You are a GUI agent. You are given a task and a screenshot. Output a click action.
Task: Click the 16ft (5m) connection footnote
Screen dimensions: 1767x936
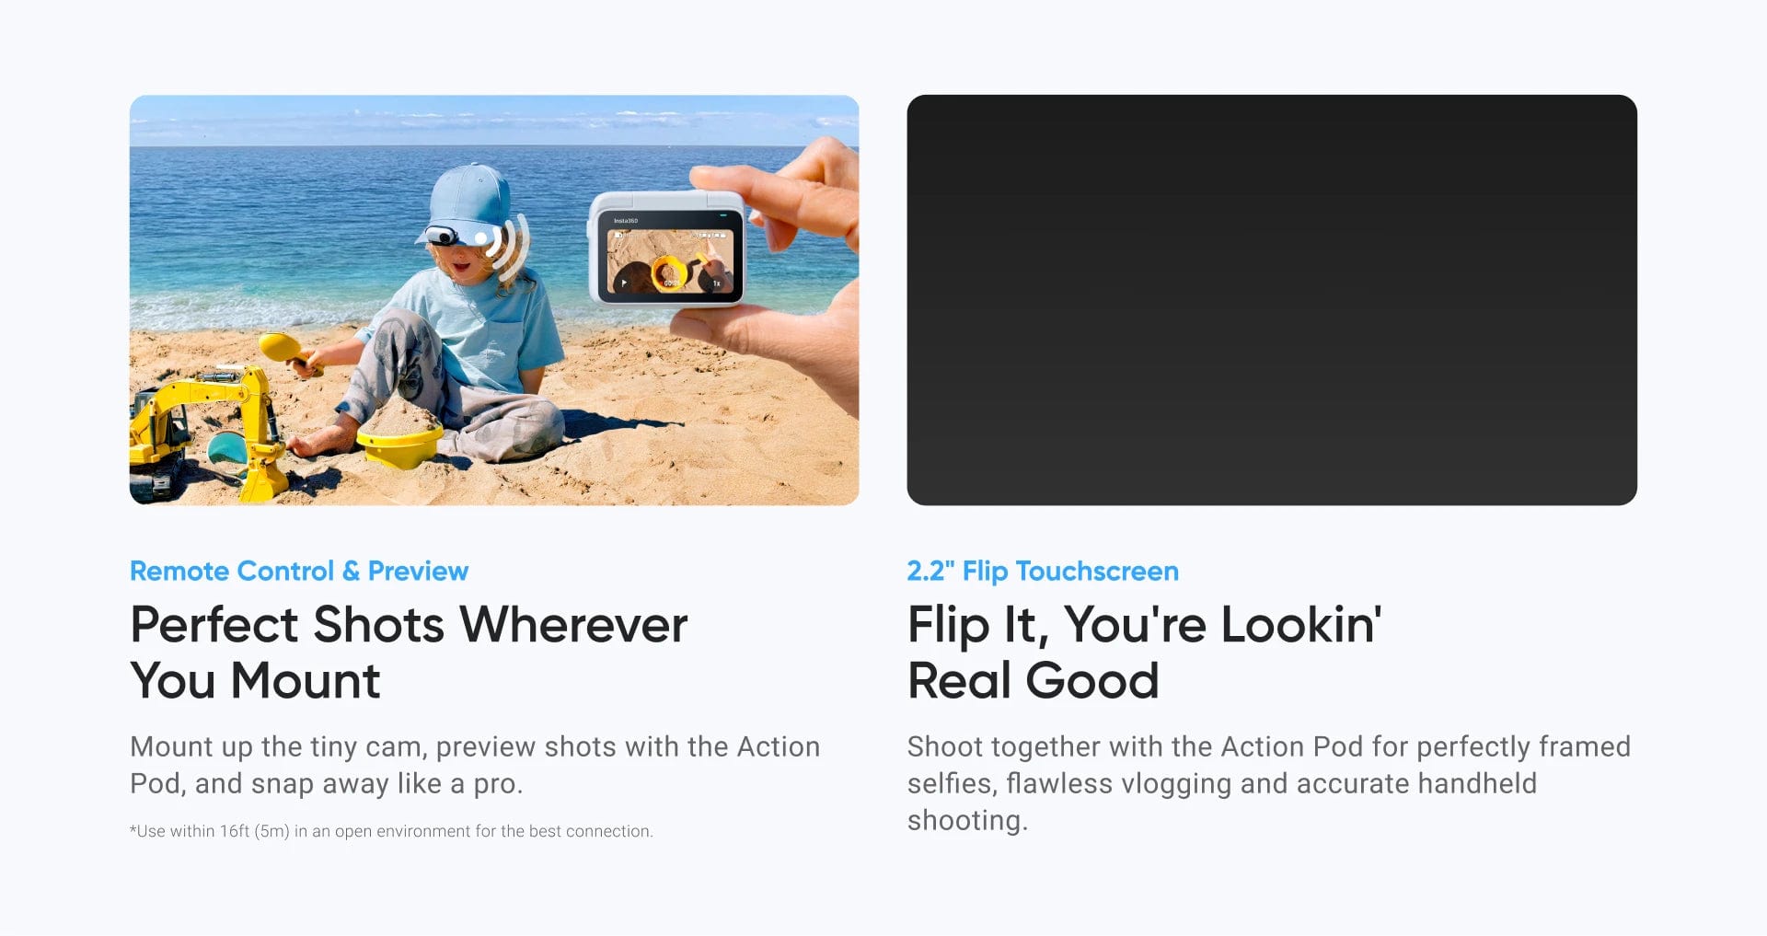click(391, 831)
